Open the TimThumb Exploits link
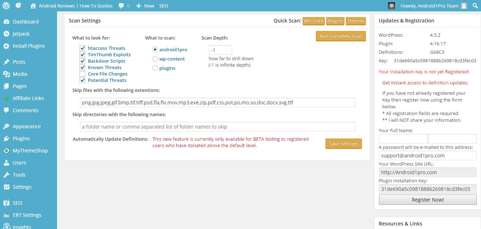Viewport: 481px width, 229px height. [x=109, y=54]
